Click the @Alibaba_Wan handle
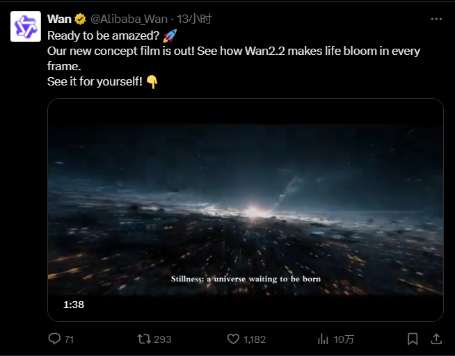 point(129,19)
